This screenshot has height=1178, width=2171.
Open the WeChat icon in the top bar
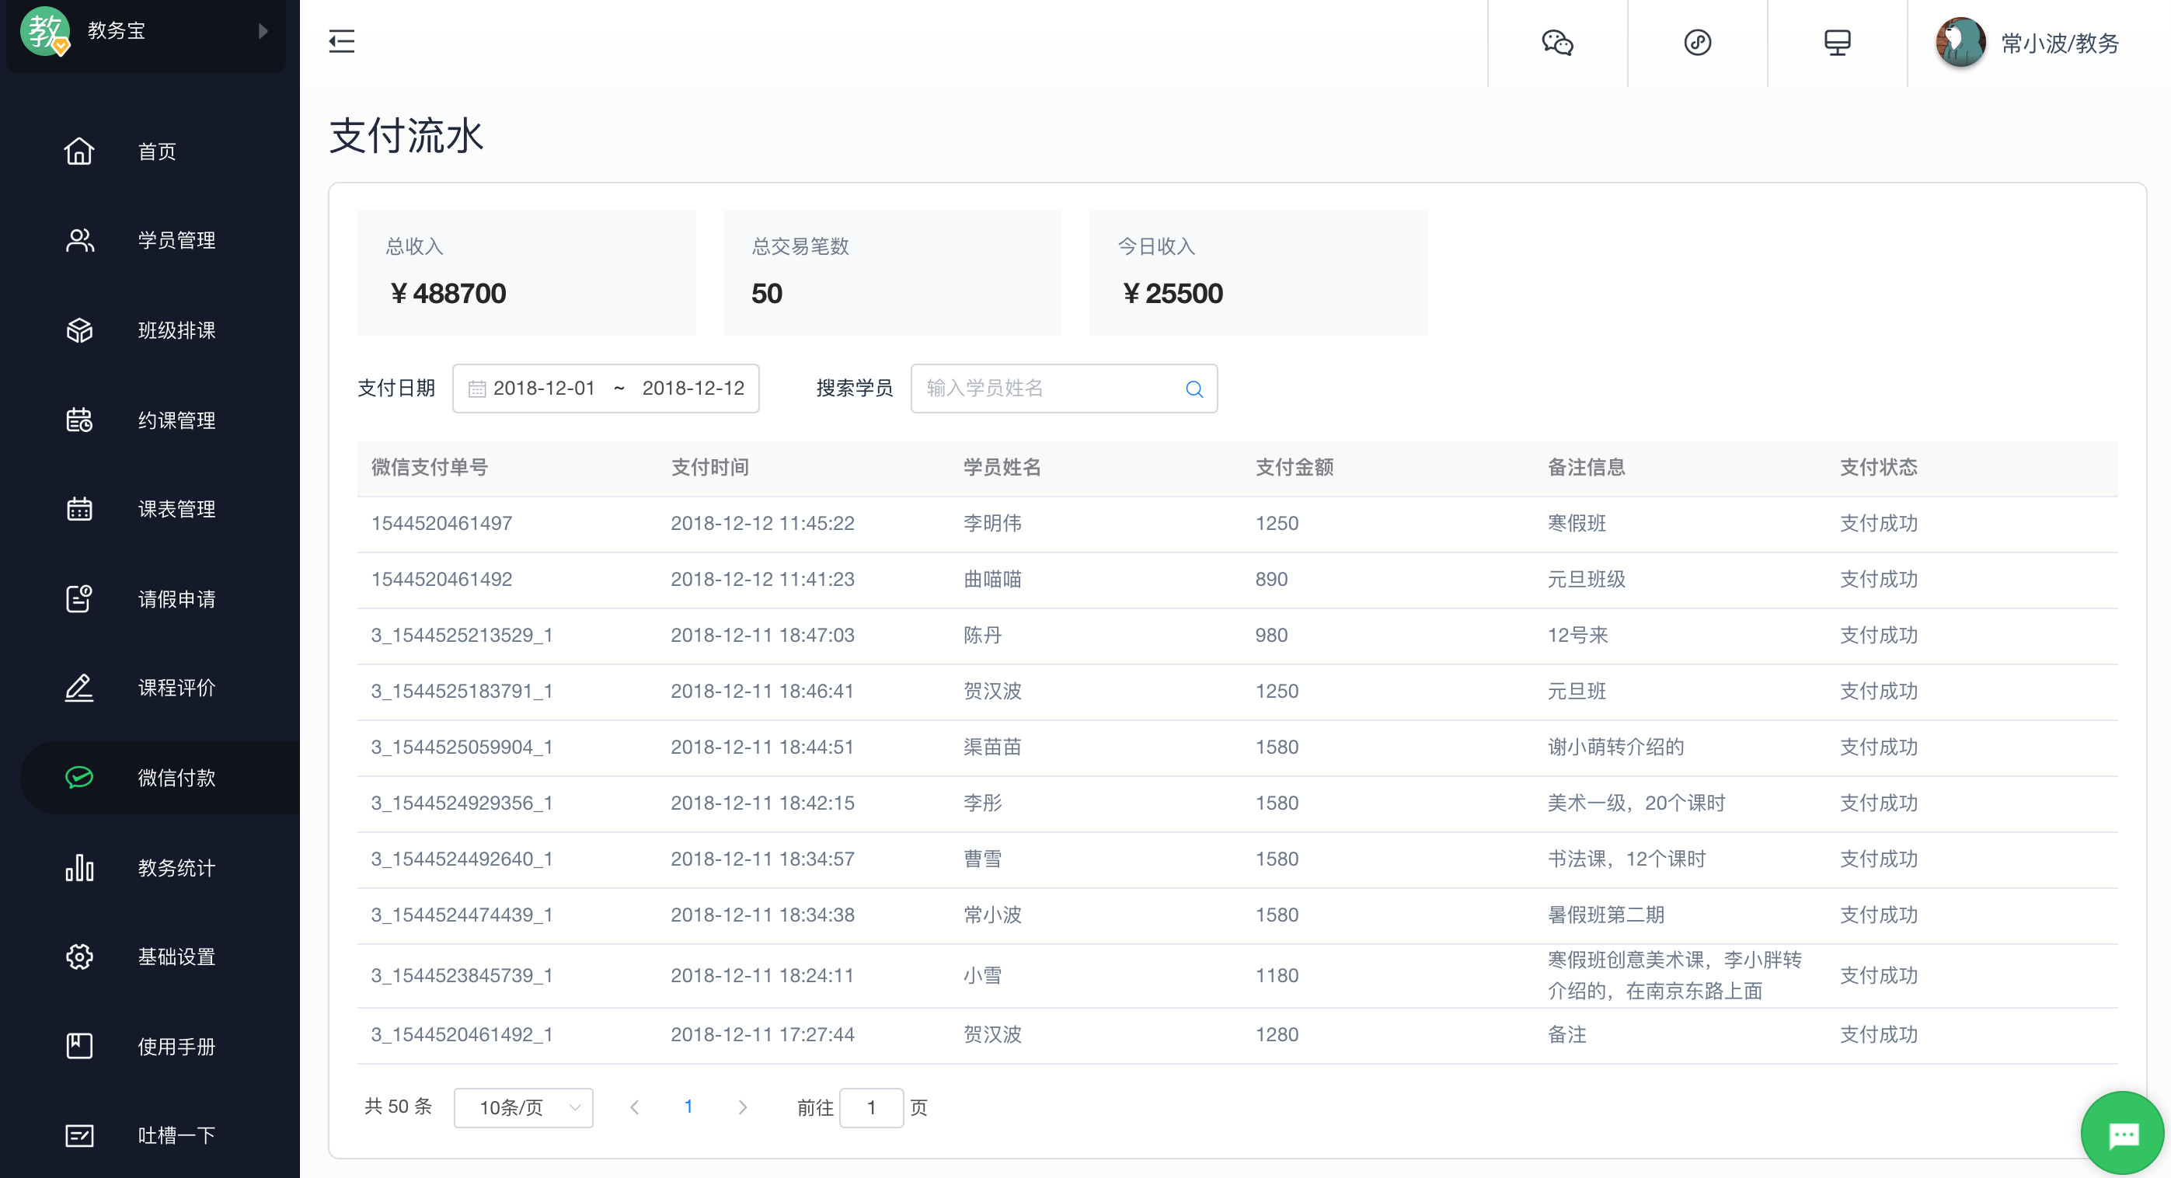coord(1556,42)
